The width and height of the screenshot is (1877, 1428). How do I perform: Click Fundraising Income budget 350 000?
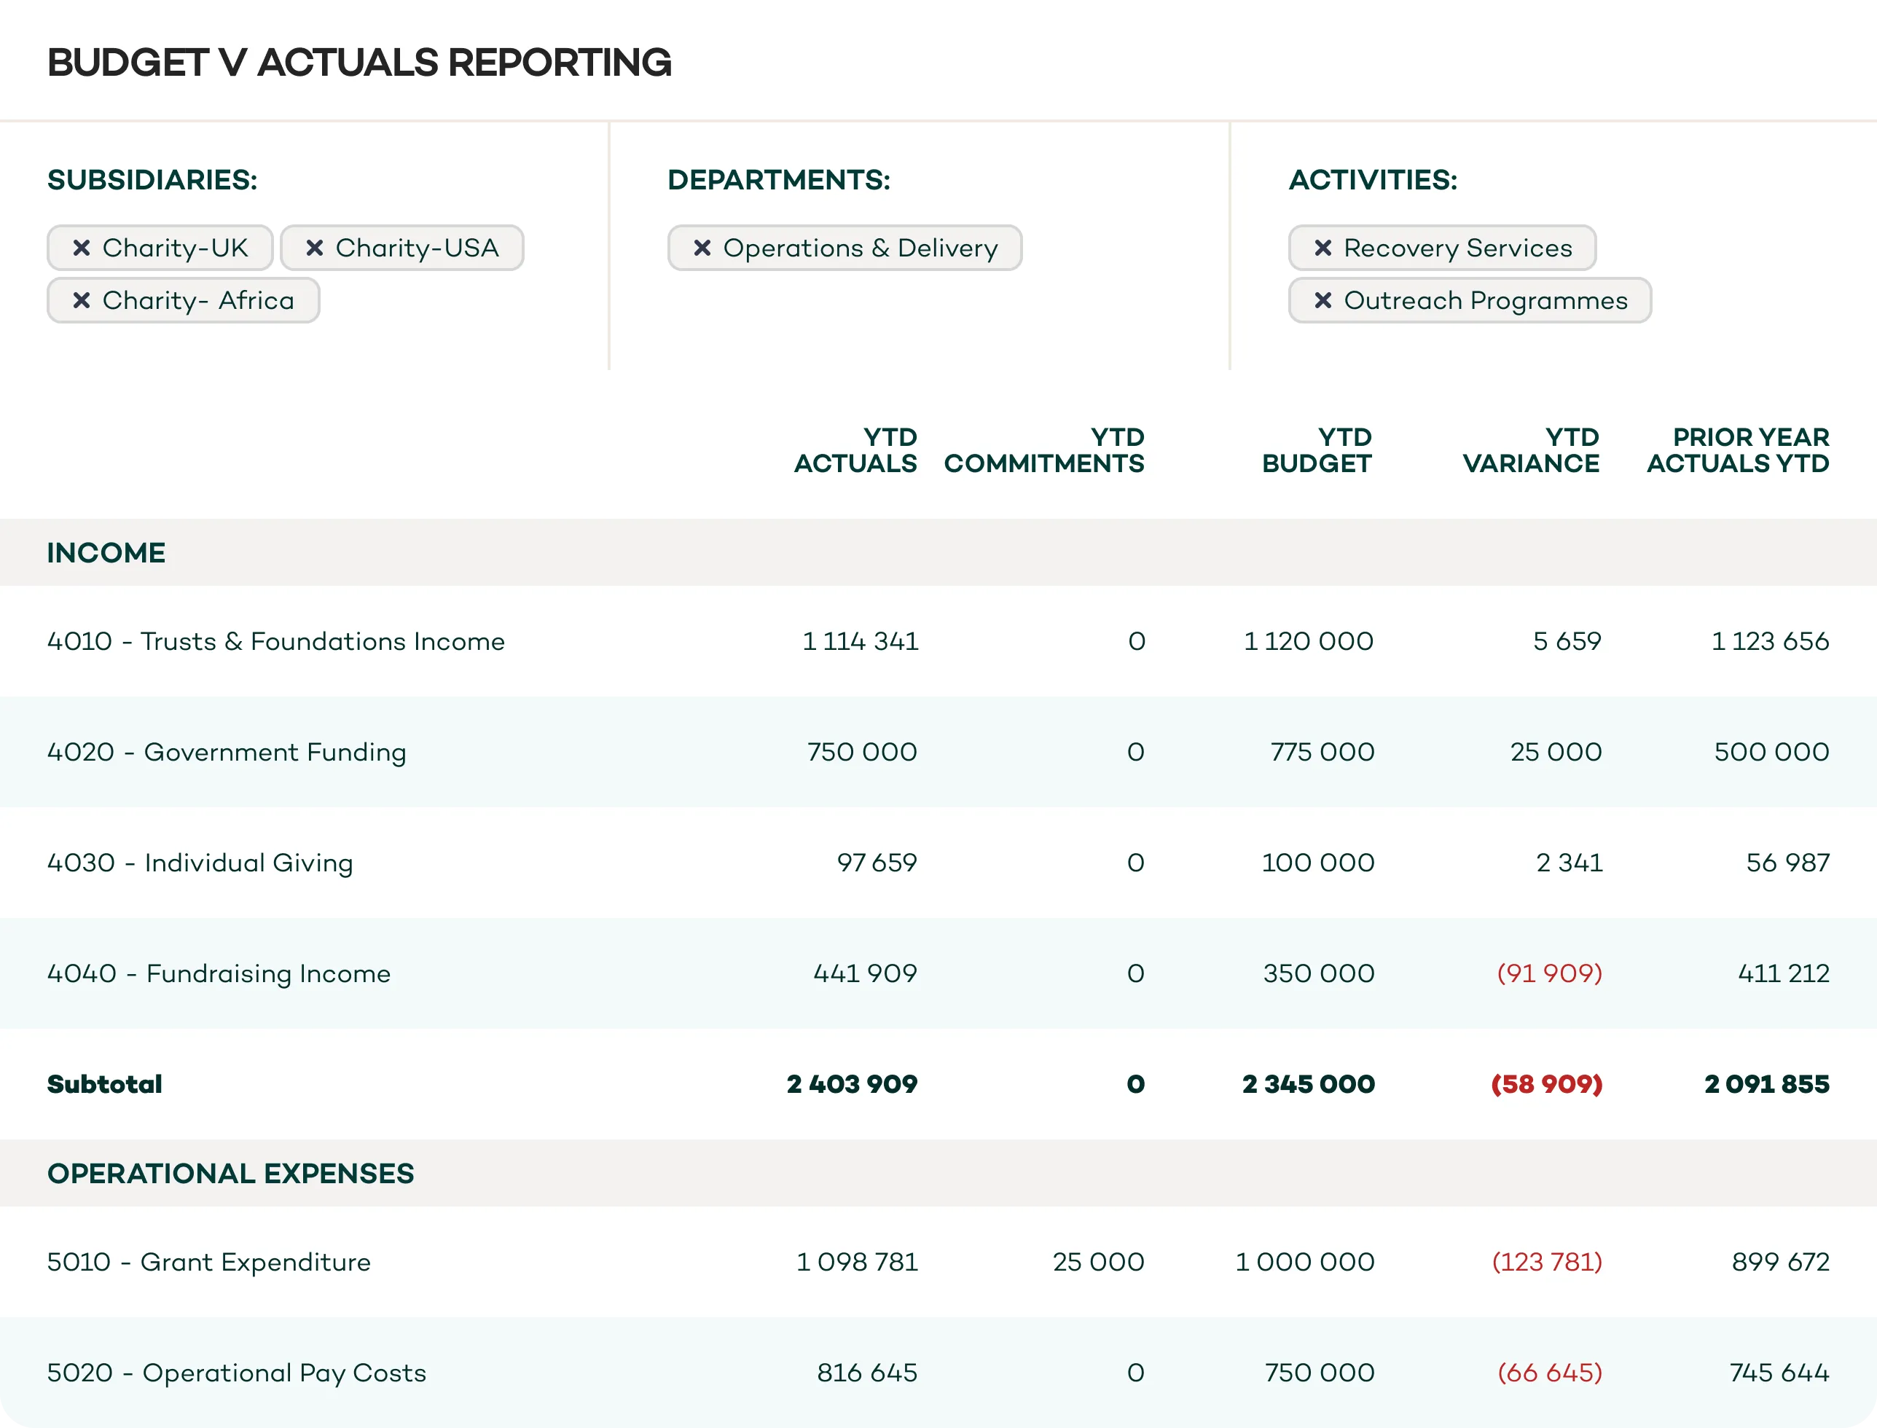tap(1319, 973)
